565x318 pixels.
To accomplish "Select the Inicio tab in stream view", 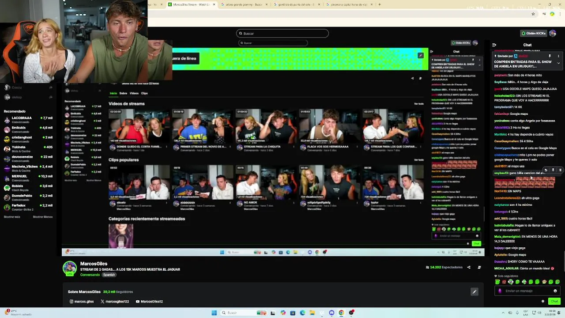I will click(113, 94).
